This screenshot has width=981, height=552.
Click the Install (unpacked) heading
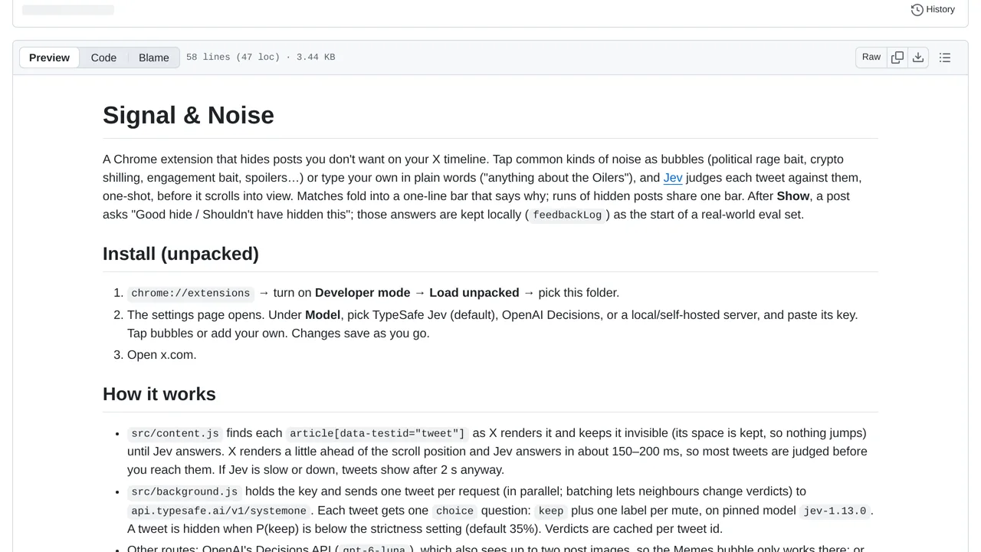point(181,254)
